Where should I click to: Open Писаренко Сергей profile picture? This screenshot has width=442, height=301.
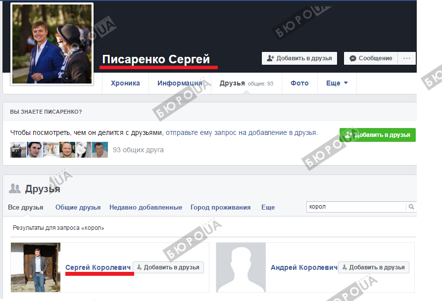[x=51, y=44]
